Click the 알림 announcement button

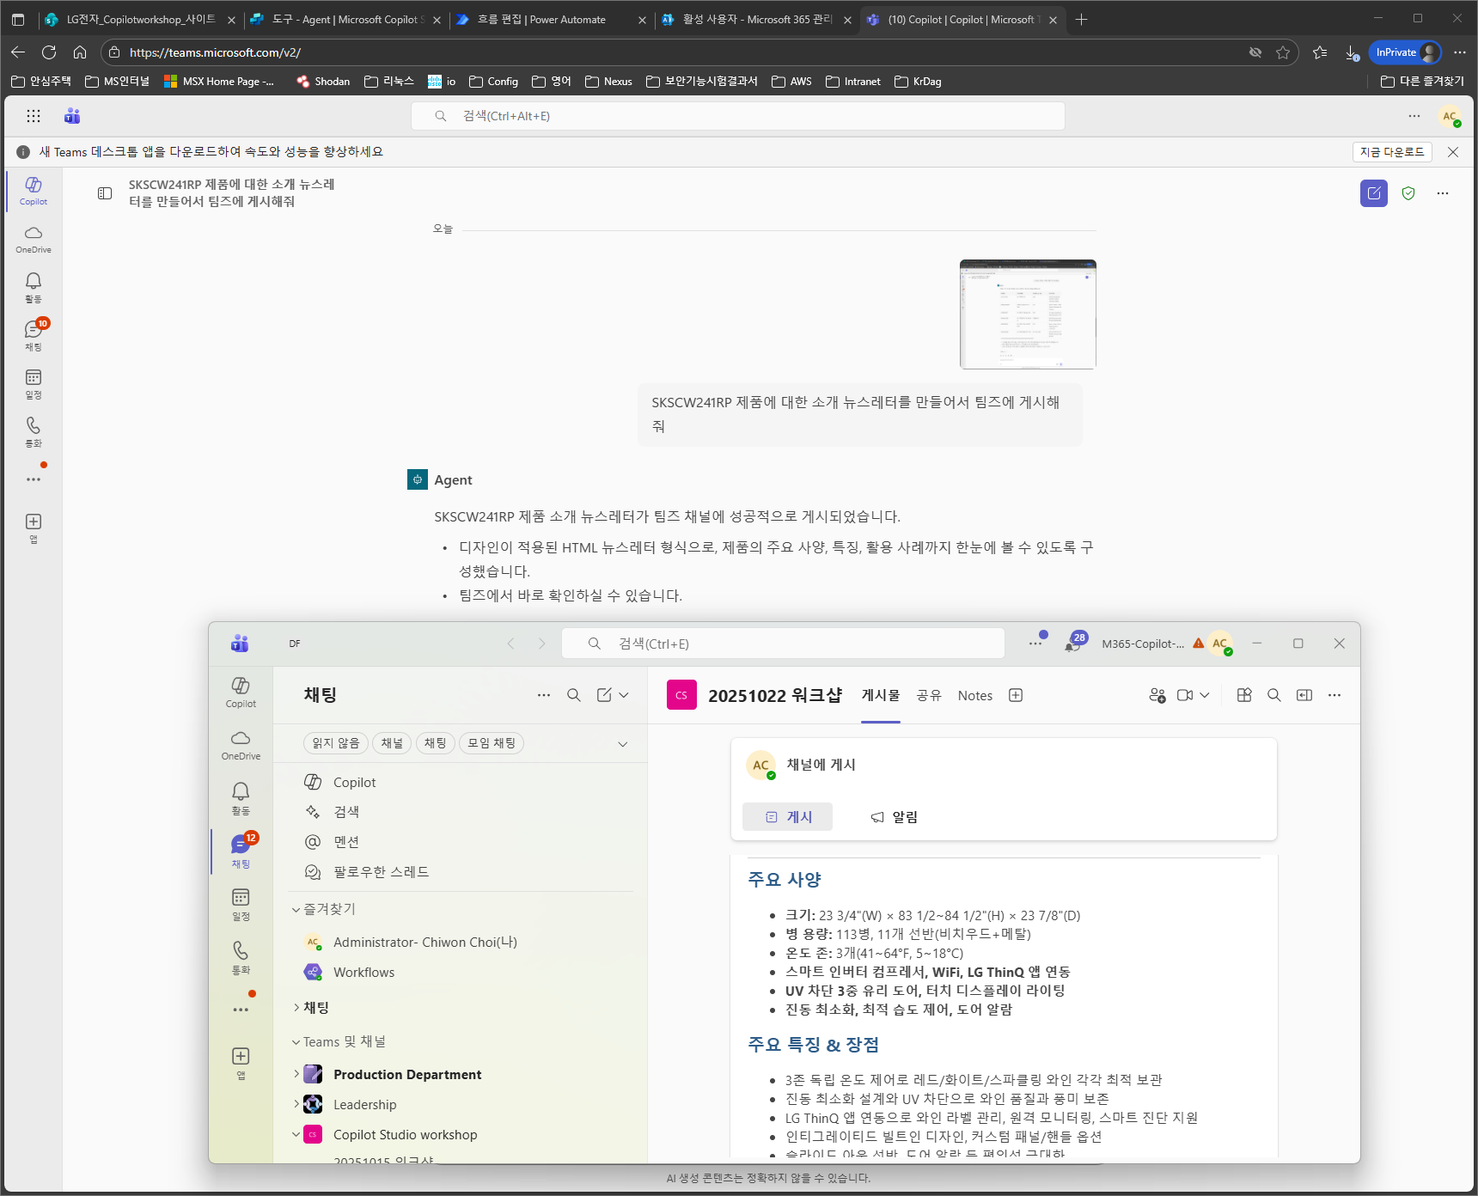tap(894, 817)
